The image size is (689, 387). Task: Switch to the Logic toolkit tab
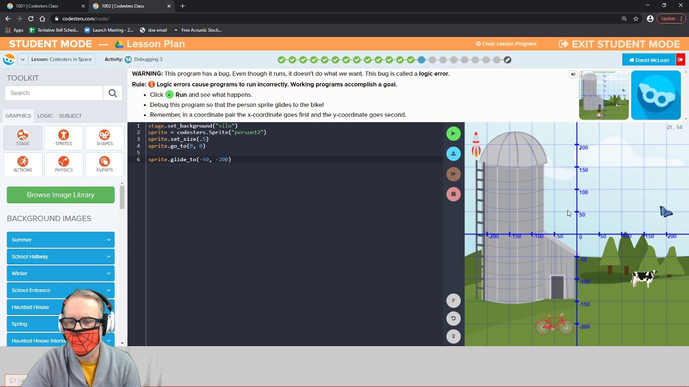tap(45, 116)
